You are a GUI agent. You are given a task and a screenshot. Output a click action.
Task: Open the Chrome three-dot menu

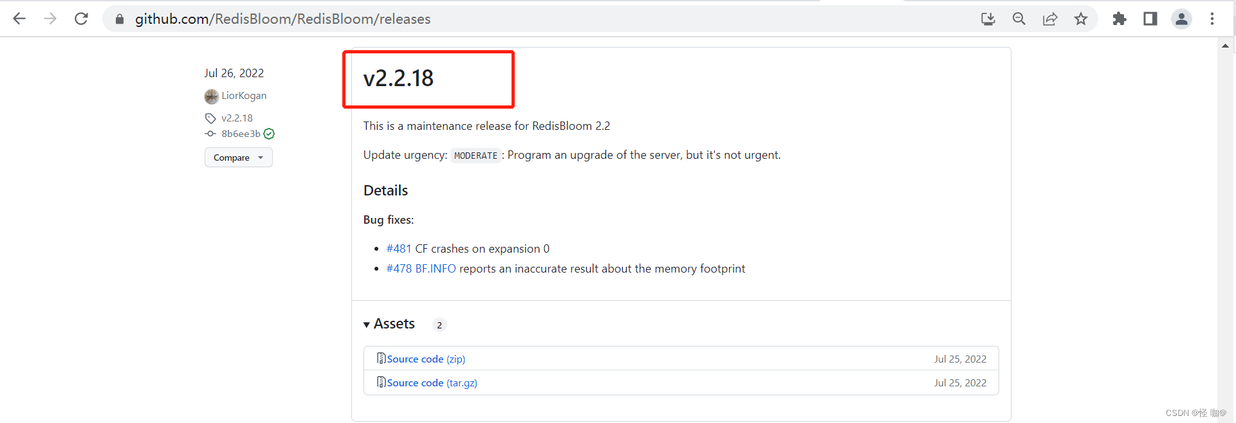pos(1212,19)
